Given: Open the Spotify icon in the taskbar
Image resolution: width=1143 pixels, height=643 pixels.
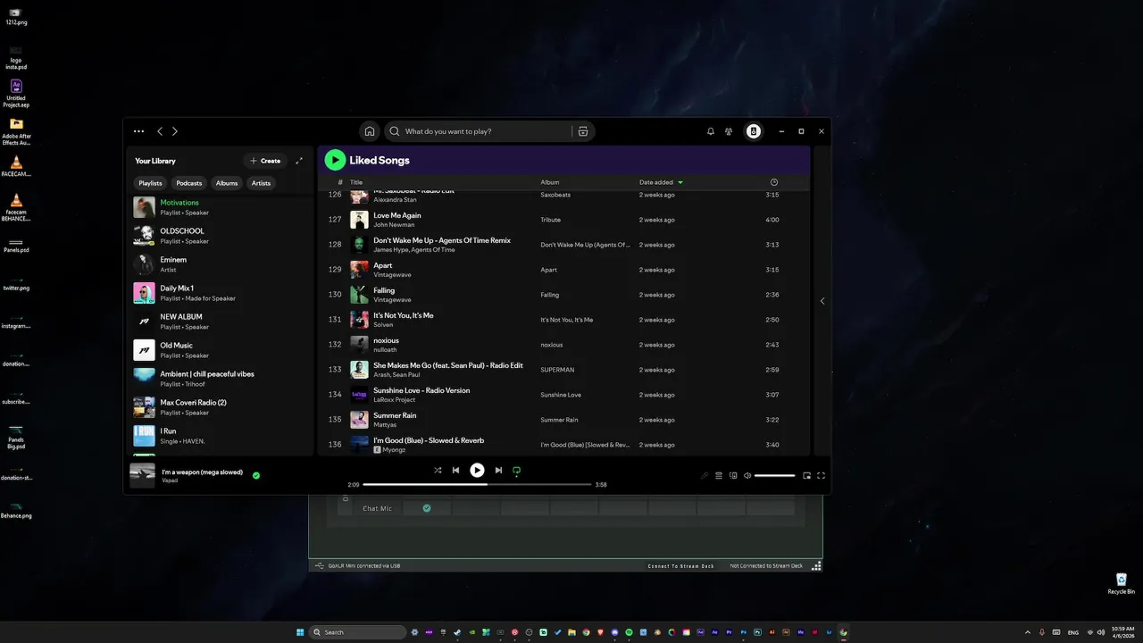Looking at the screenshot, I should pos(629,632).
